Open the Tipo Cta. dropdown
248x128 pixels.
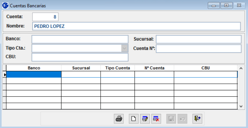coord(124,48)
